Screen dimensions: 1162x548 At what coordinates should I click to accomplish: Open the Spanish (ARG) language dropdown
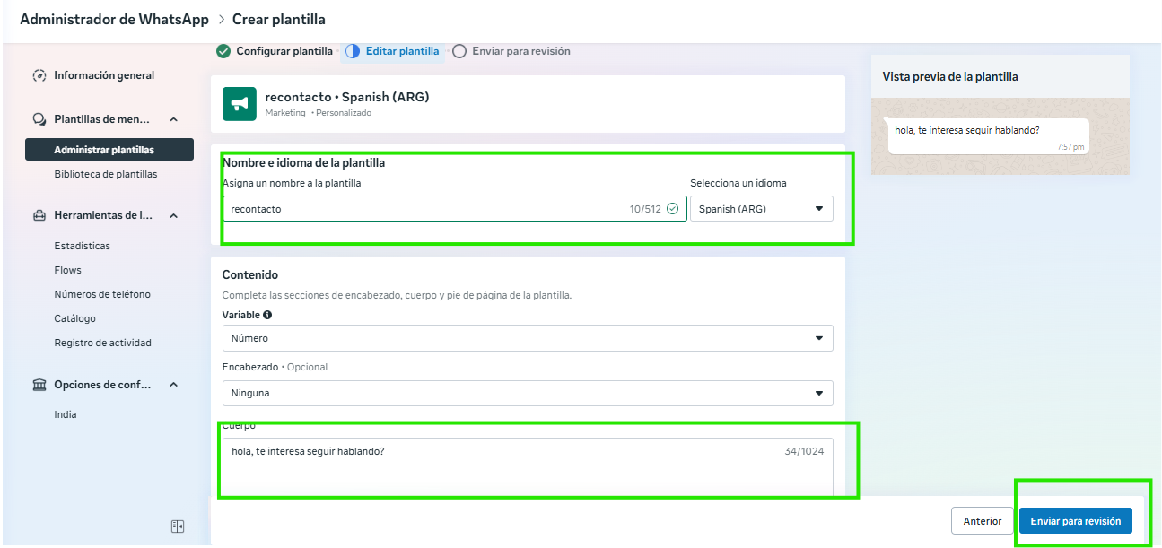click(x=761, y=209)
